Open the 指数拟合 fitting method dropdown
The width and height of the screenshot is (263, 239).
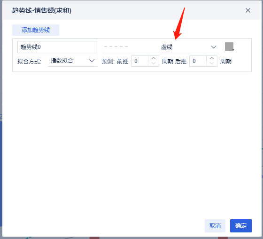[x=72, y=61]
